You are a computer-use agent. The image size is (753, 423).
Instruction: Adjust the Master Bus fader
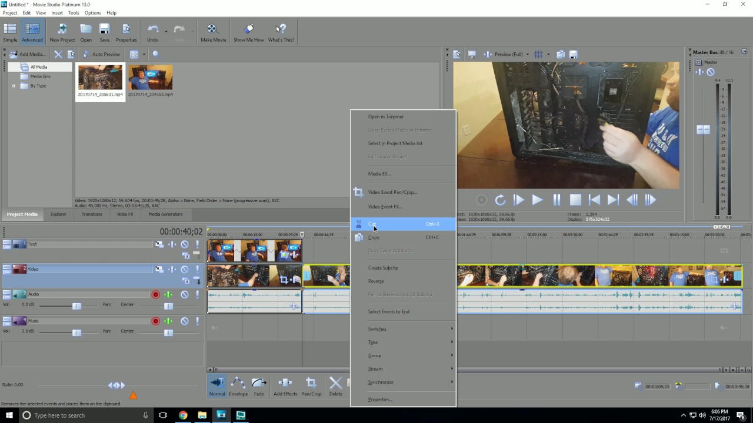point(703,129)
